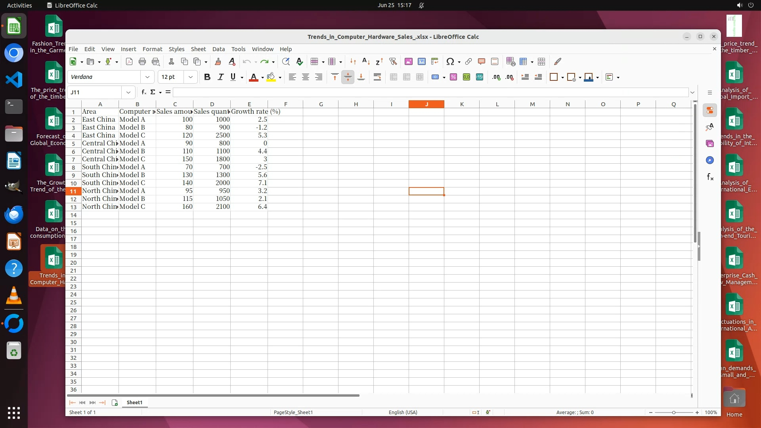Toggle Wrap Text for the cell
The image size is (761, 428).
377,77
